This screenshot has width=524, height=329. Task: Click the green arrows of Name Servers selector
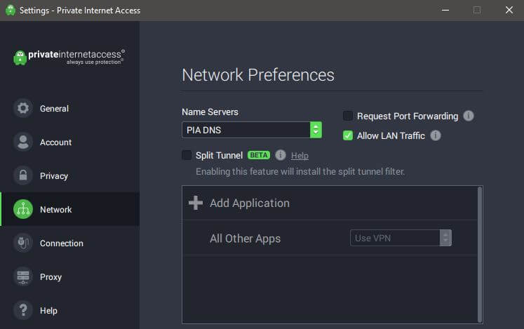pos(316,130)
